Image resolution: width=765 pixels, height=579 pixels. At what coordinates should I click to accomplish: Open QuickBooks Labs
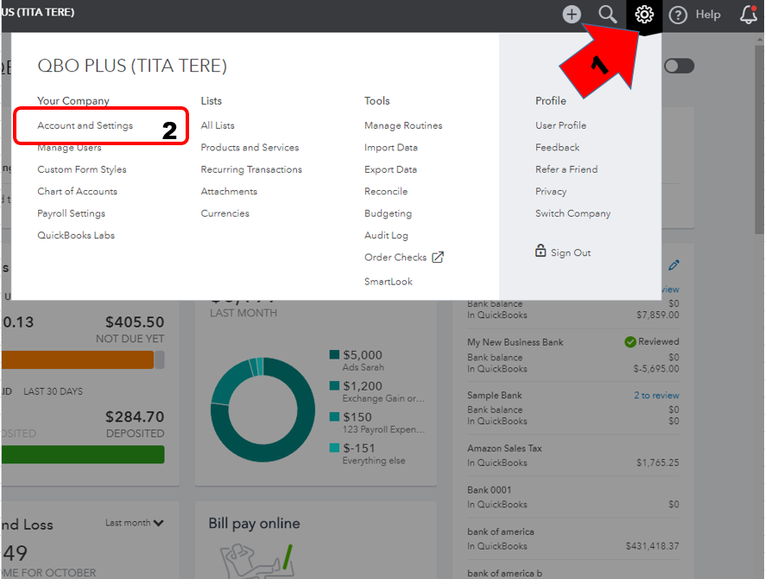pyautogui.click(x=76, y=235)
